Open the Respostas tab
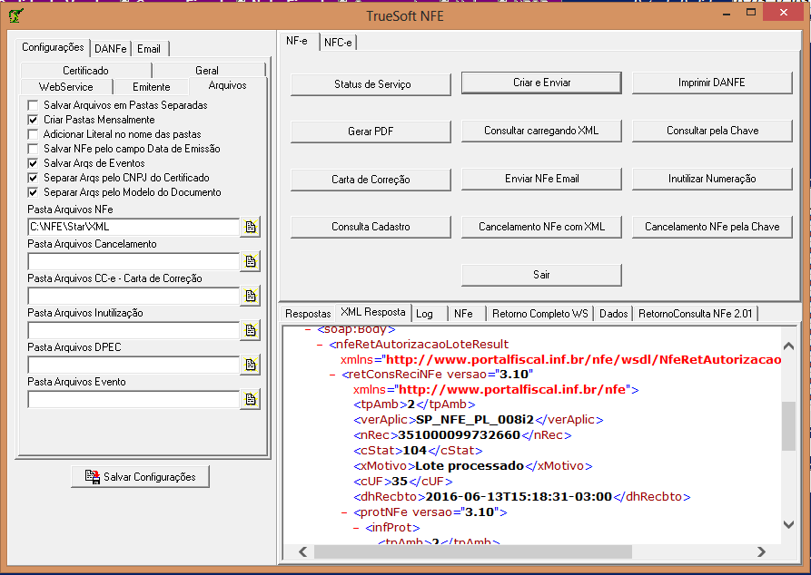The image size is (811, 575). pyautogui.click(x=308, y=314)
